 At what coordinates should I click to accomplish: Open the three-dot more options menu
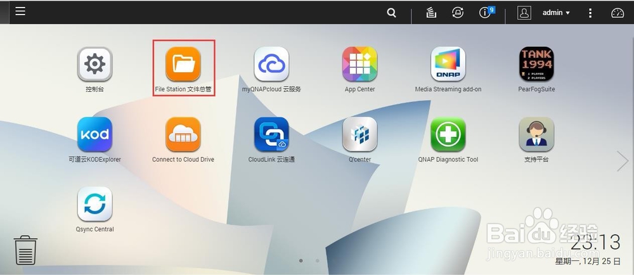(x=590, y=13)
